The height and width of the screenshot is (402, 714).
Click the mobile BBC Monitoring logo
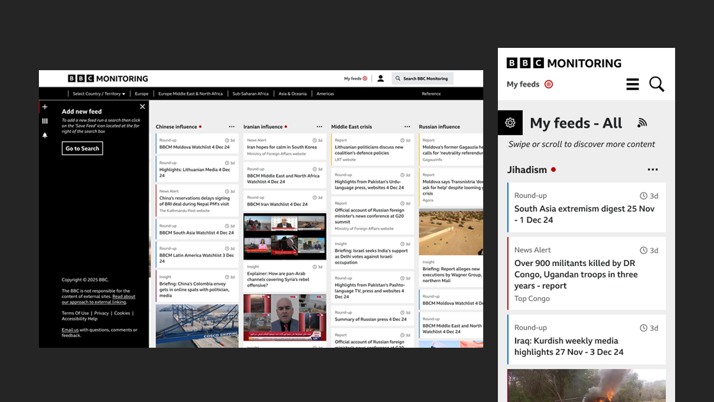click(x=564, y=63)
